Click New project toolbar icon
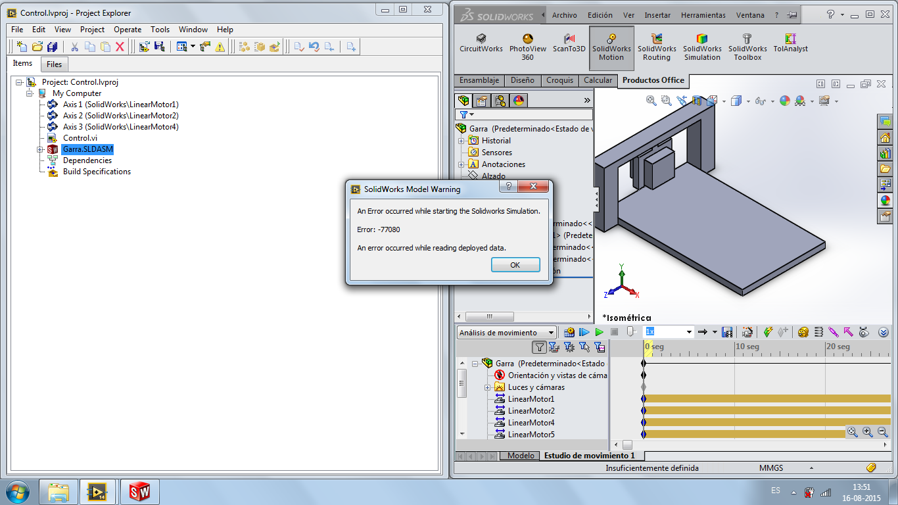This screenshot has width=898, height=505. click(22, 47)
